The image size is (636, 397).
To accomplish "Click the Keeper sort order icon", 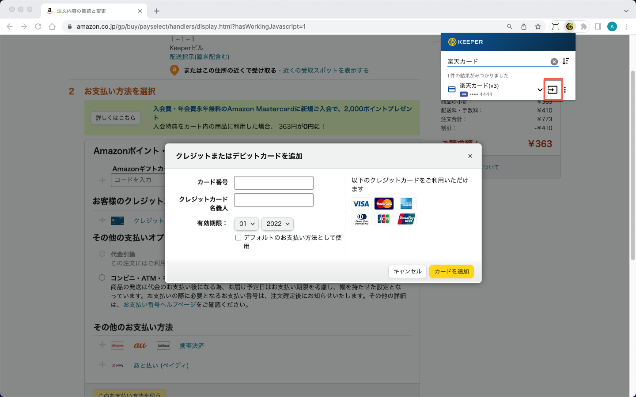I will (566, 61).
